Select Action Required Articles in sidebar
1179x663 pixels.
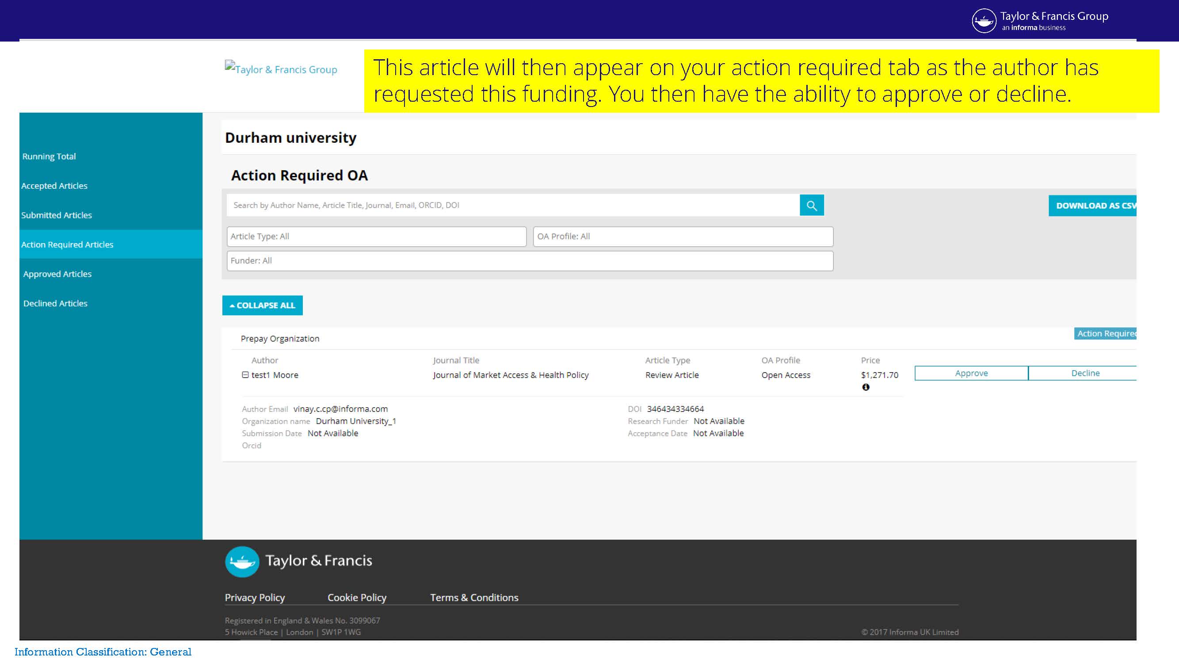click(111, 244)
